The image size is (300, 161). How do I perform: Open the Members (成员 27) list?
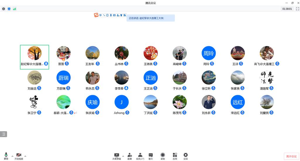(x=140, y=156)
